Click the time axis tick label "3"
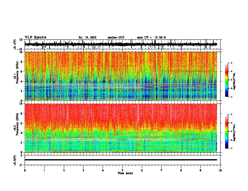248x191 pixels. [x=84, y=170]
